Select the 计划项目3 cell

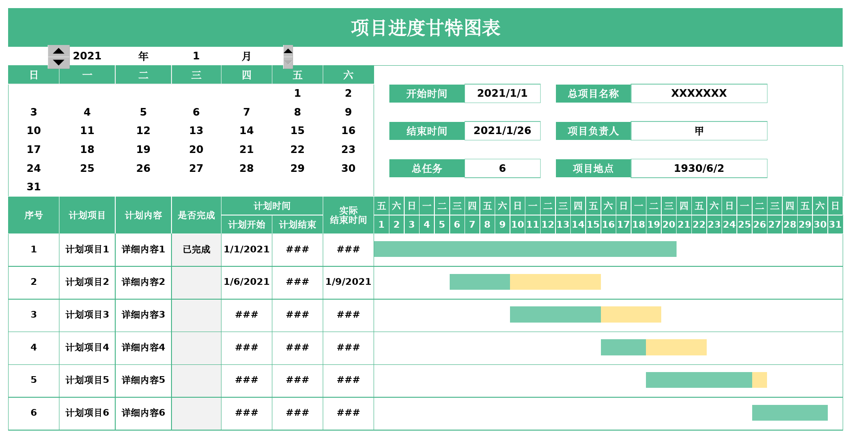87,314
